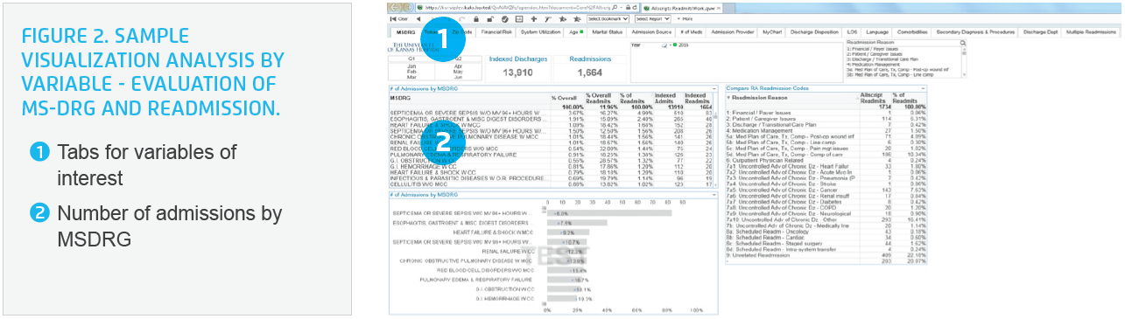Click the browser address bar refresh icon
This screenshot has width=1125, height=319.
635,7
